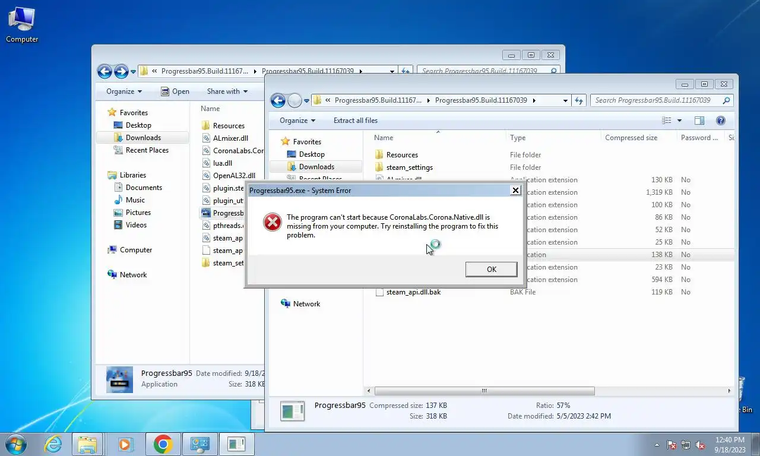Select OpenAL32.dll in rear window
The height and width of the screenshot is (456, 760).
[x=234, y=176]
